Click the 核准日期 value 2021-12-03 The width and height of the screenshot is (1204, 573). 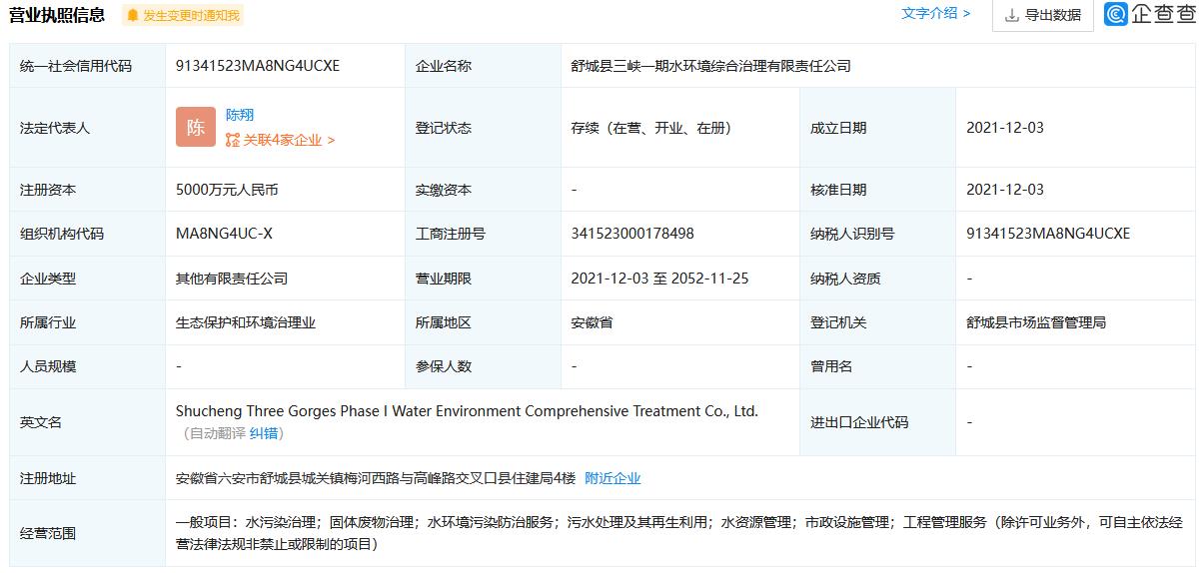pos(1005,190)
